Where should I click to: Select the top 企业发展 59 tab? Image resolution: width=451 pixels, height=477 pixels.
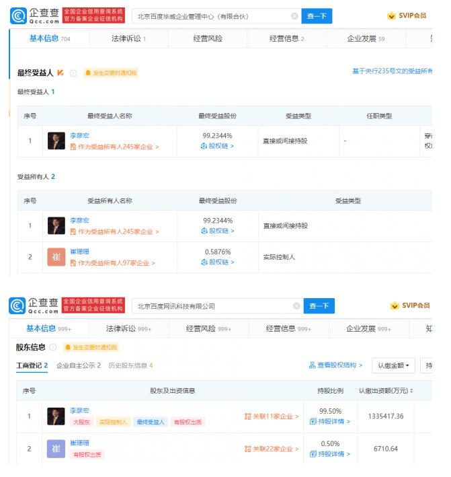pos(366,38)
